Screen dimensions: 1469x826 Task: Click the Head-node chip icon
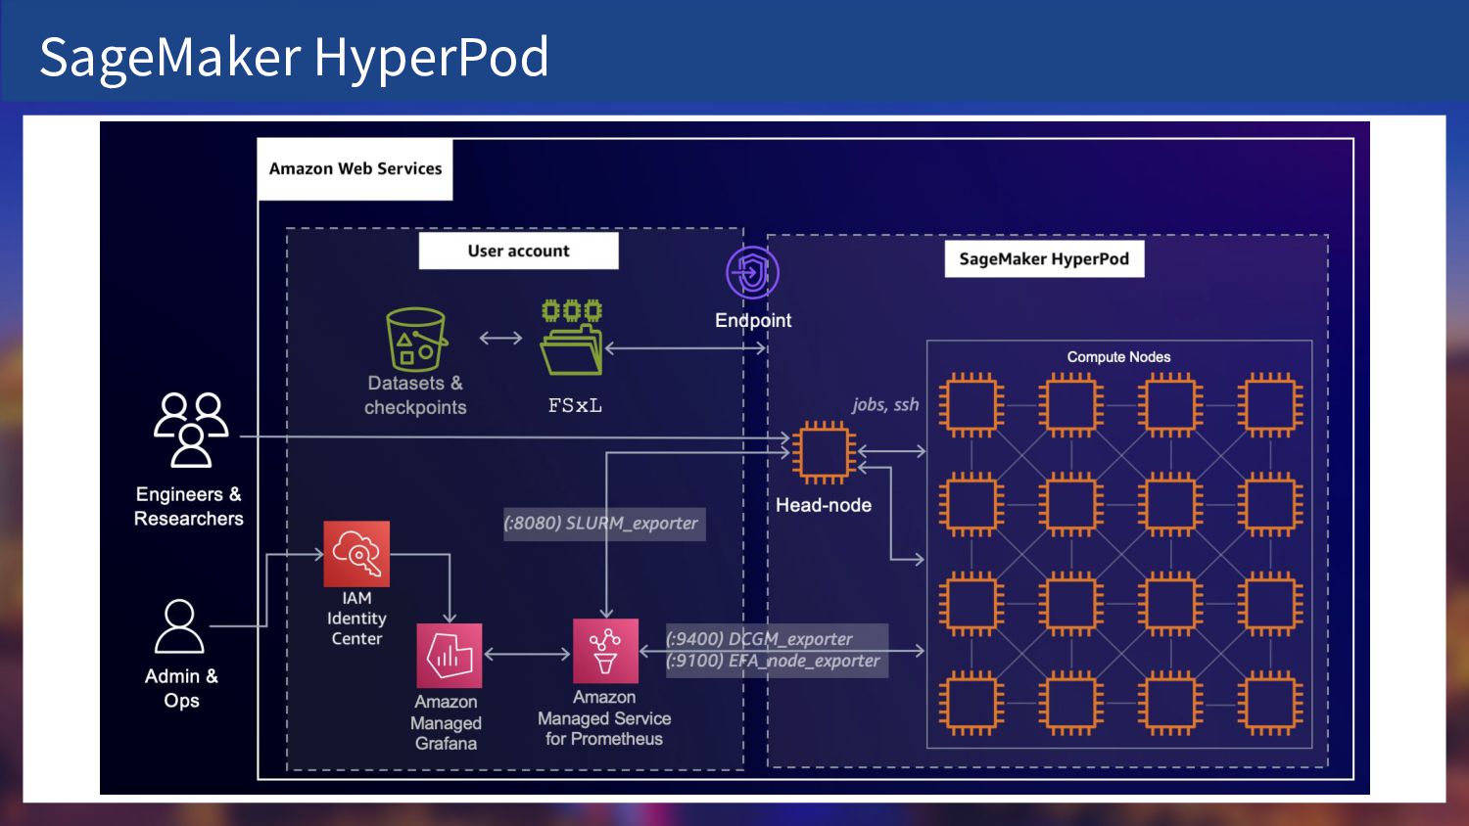824,452
